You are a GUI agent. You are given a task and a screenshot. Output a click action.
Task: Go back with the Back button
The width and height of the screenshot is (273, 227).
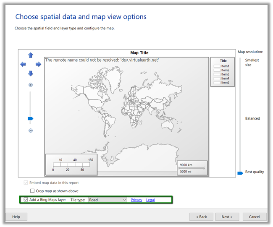pyautogui.click(x=201, y=217)
